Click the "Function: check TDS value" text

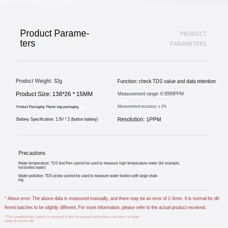click(166, 81)
